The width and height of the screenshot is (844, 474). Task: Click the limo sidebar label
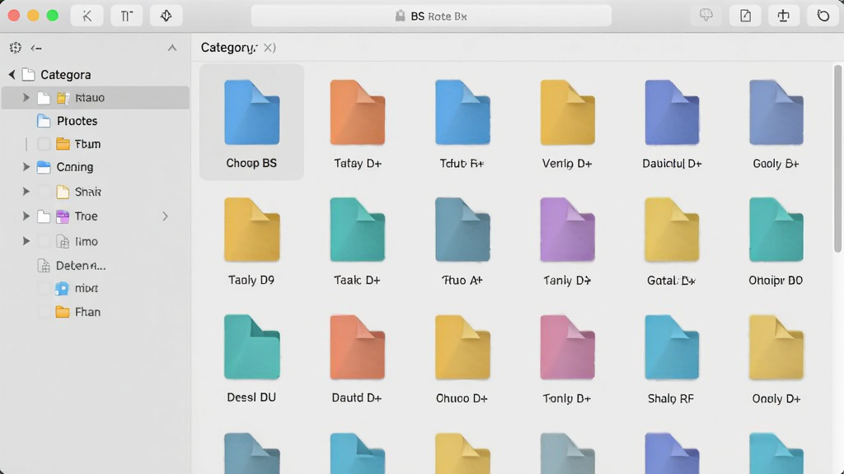(x=86, y=241)
